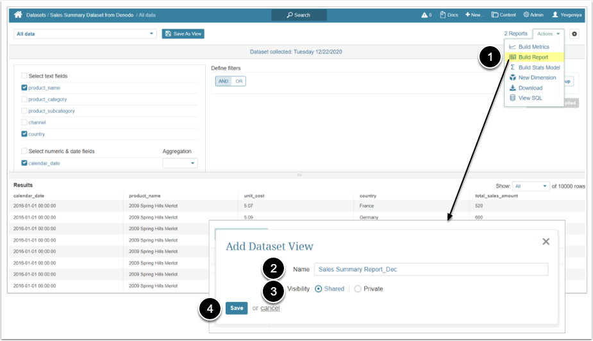The image size is (593, 341).
Task: Open the alerts warning triangle icon
Action: pyautogui.click(x=424, y=15)
